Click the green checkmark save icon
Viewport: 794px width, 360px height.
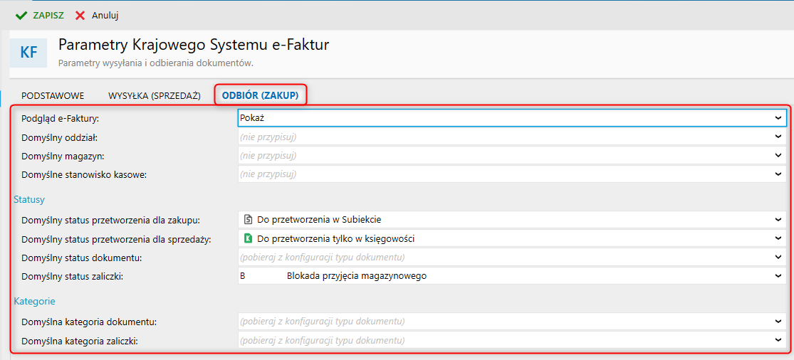pos(21,15)
